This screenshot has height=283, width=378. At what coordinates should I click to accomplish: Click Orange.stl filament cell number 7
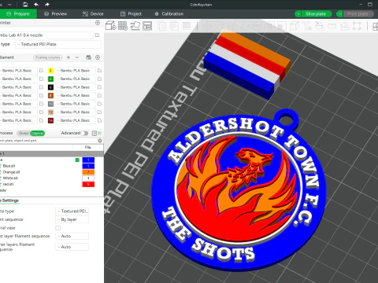tap(88, 172)
